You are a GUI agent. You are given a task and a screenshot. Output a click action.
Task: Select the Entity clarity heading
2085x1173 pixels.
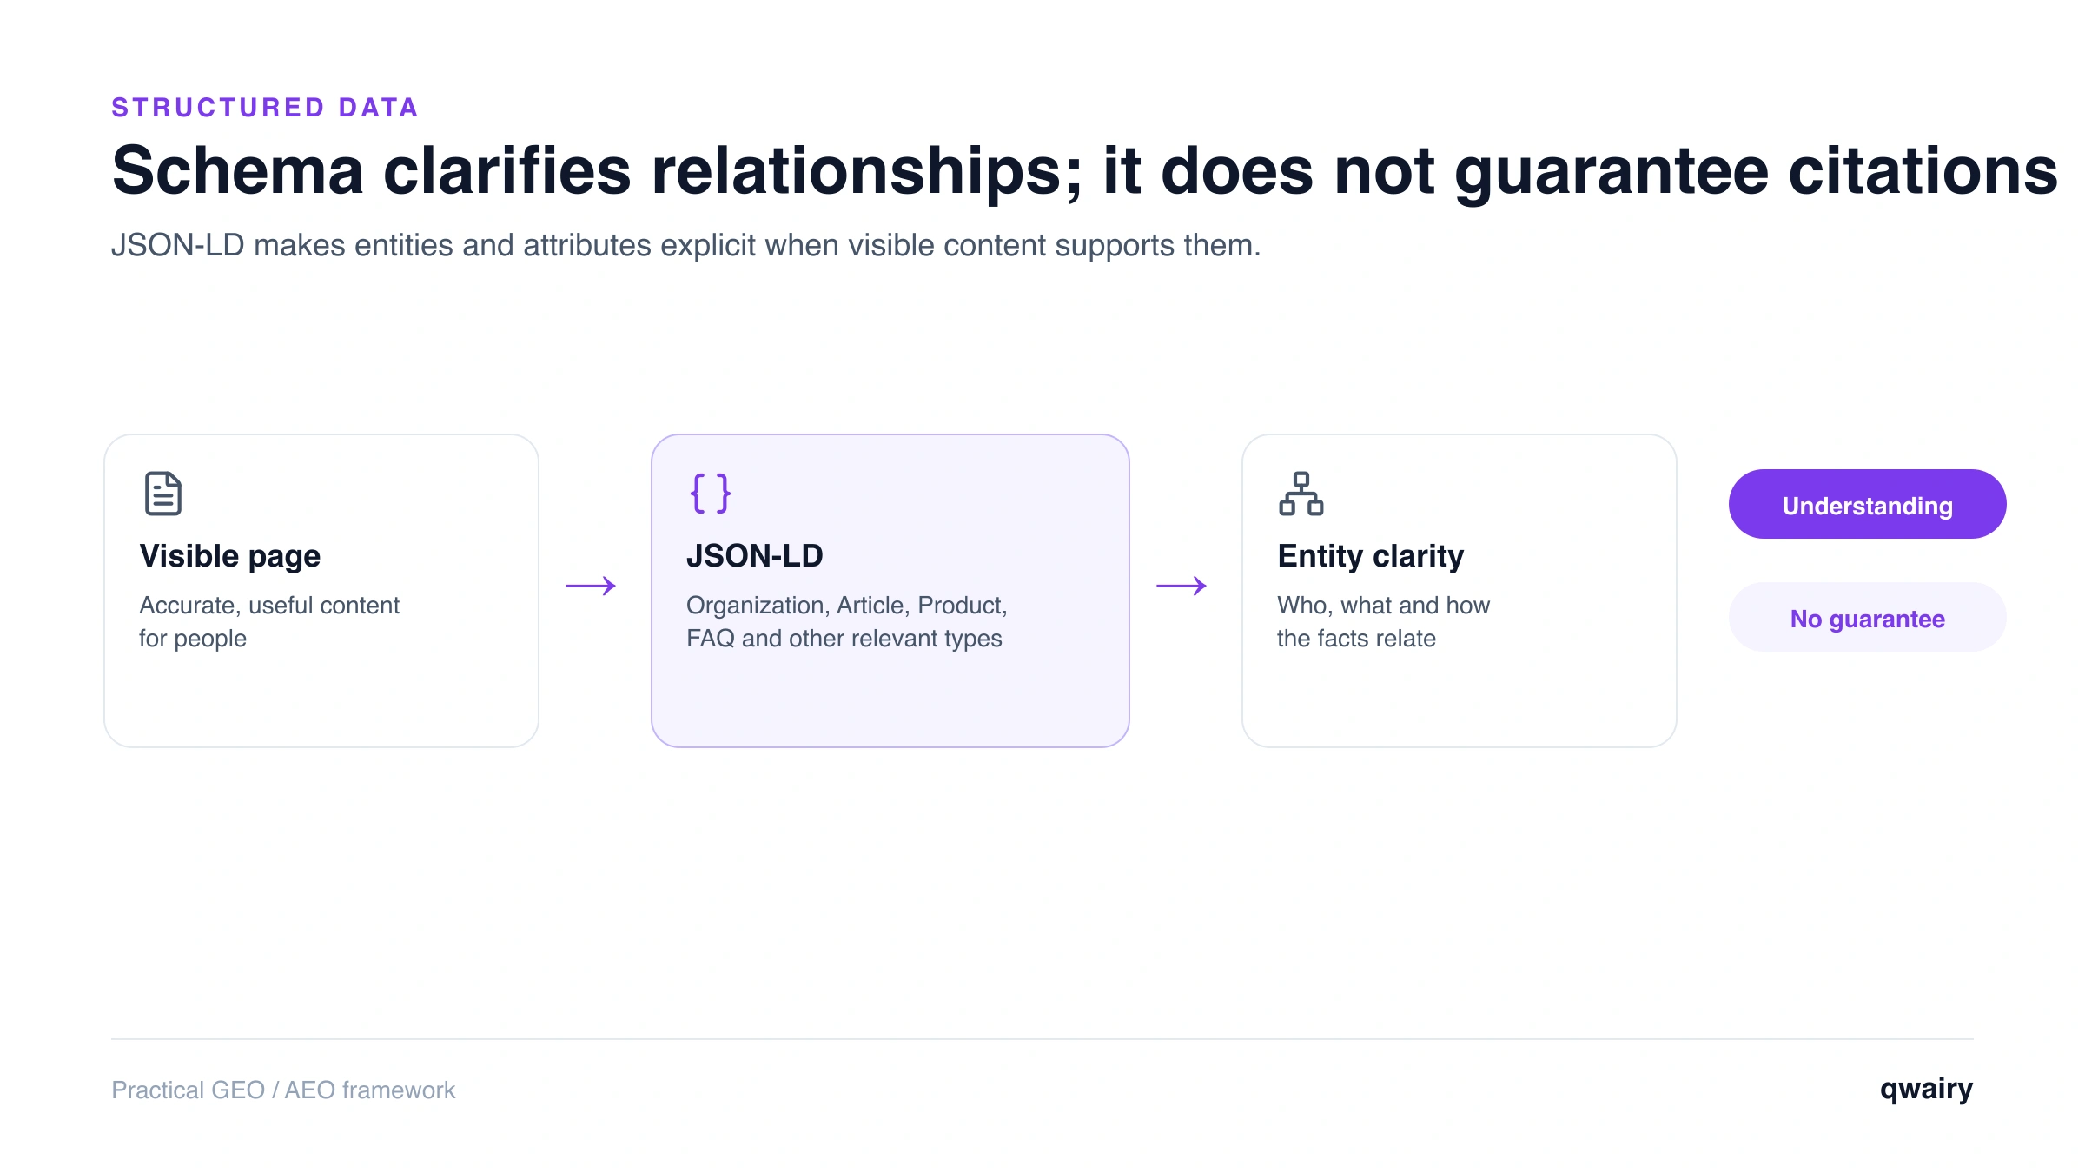click(x=1371, y=556)
